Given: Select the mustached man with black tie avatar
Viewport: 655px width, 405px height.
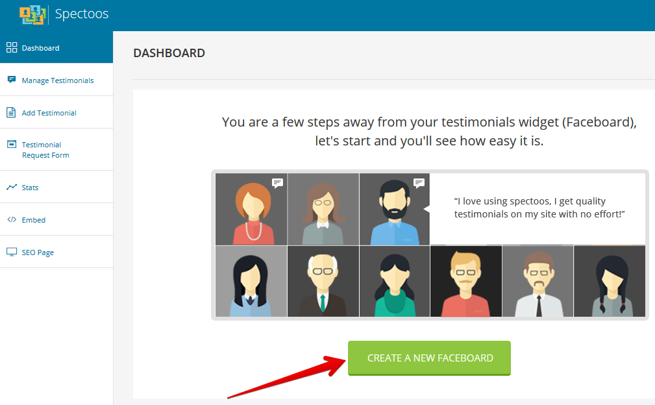Looking at the screenshot, I should (538, 281).
